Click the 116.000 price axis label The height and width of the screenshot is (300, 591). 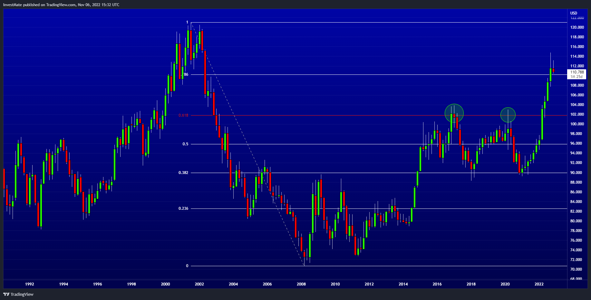(577, 47)
